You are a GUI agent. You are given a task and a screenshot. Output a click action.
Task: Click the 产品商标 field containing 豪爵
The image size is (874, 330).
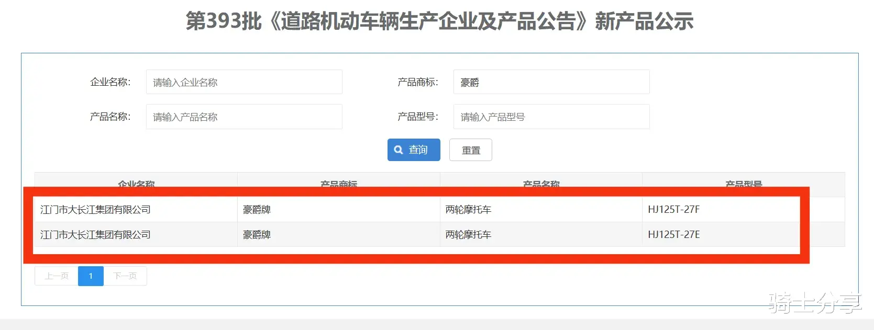click(551, 82)
